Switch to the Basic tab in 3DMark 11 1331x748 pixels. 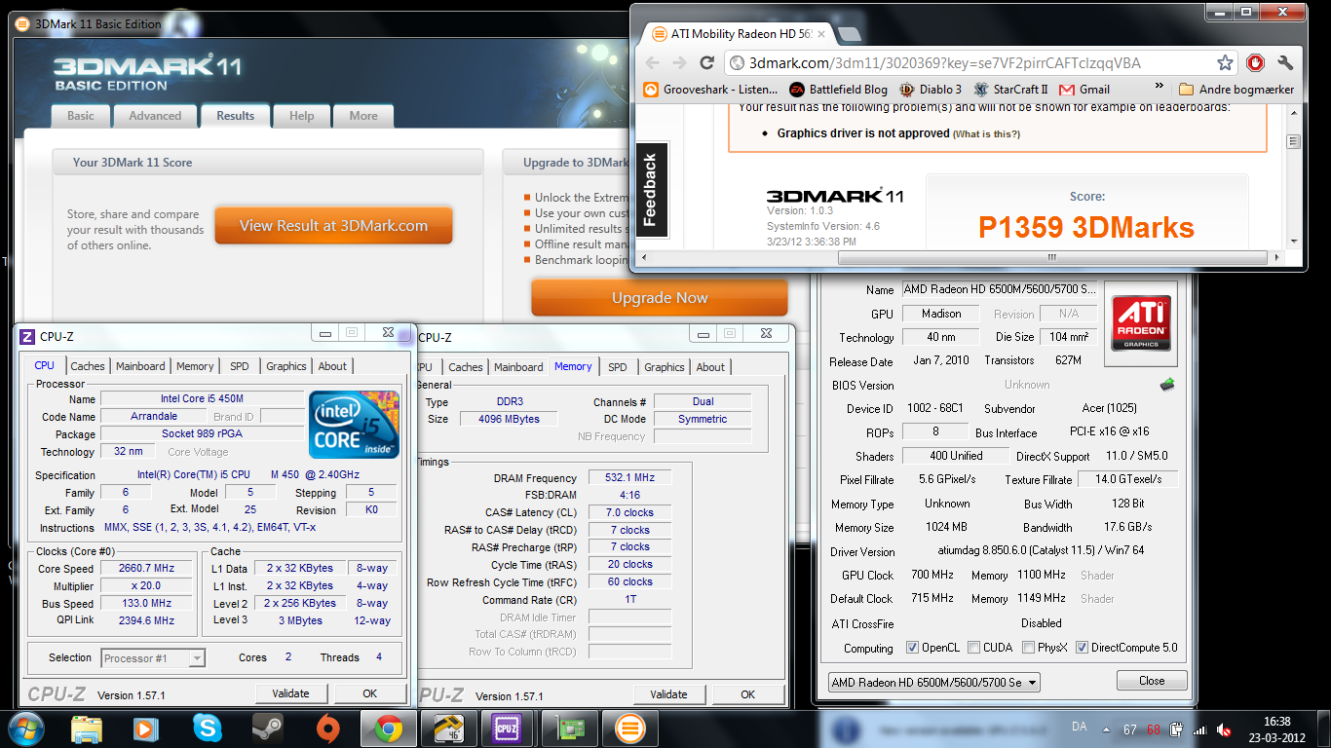point(81,116)
